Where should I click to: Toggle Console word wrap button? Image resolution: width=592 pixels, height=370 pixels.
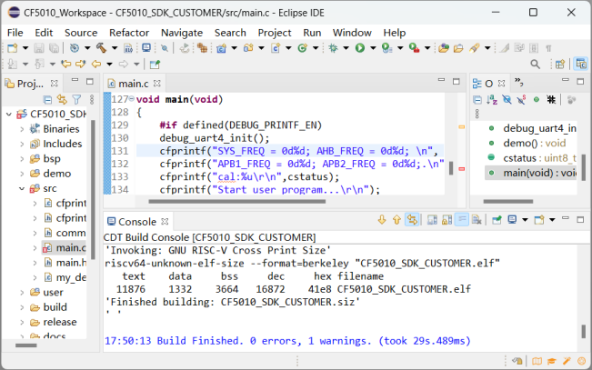(462, 220)
